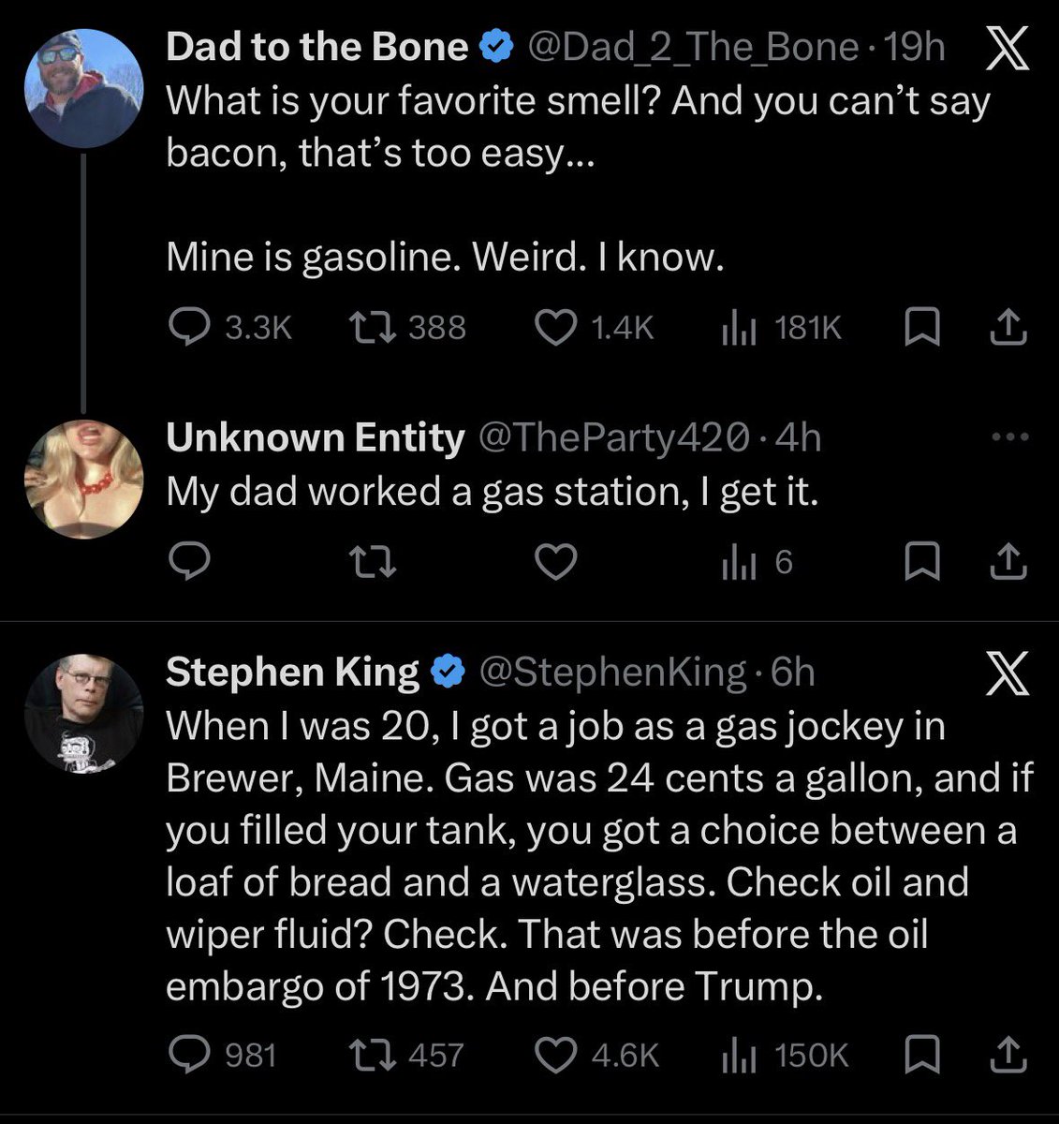Bookmark Unknown Entity's reply
This screenshot has width=1059, height=1124.
[x=920, y=562]
